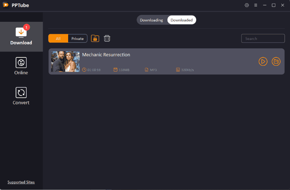The height and width of the screenshot is (190, 290).
Task: Go to the Download section in sidebar
Action: click(21, 36)
